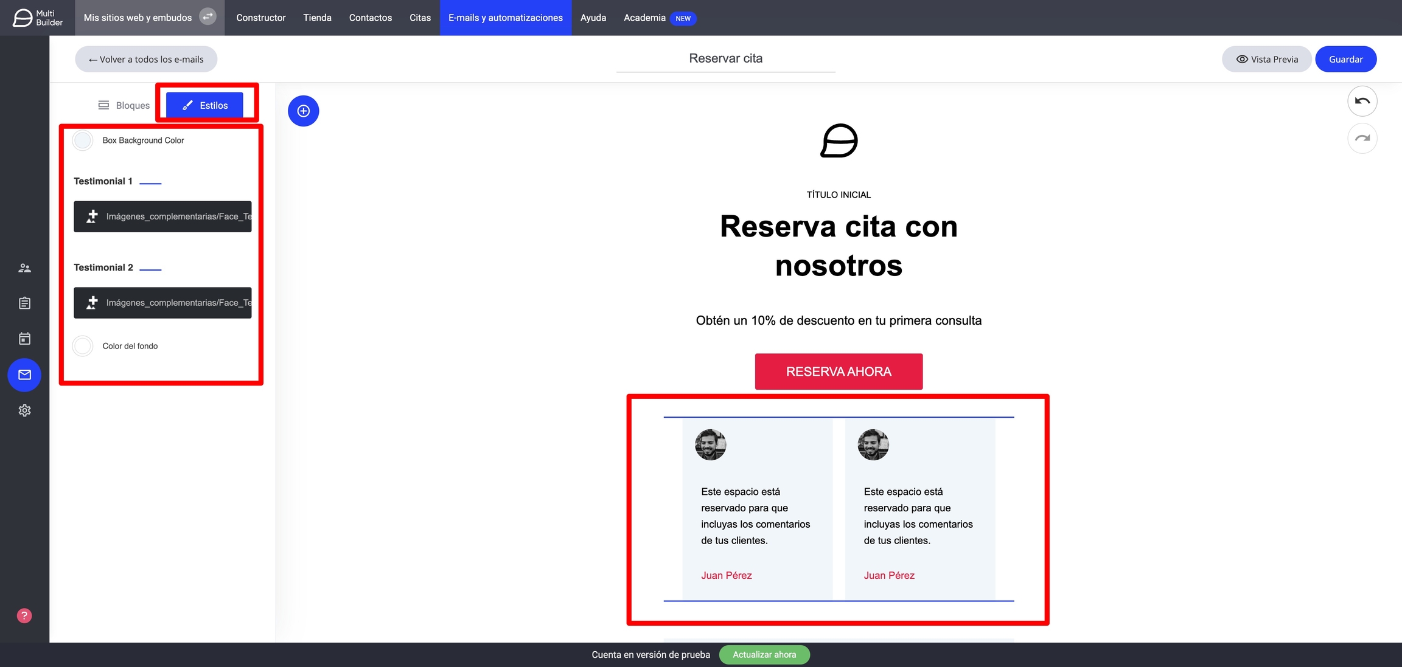Click the blue add block plus icon
This screenshot has width=1402, height=667.
pos(303,111)
